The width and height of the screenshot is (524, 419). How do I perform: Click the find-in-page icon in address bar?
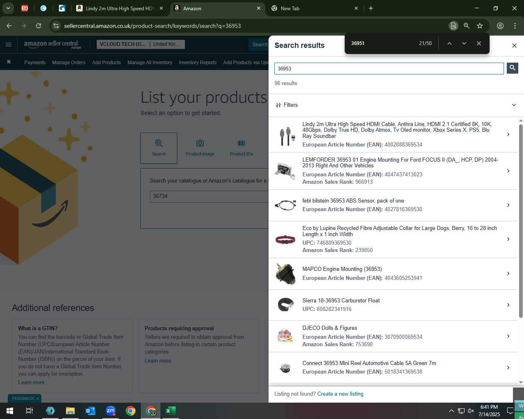pyautogui.click(x=453, y=26)
